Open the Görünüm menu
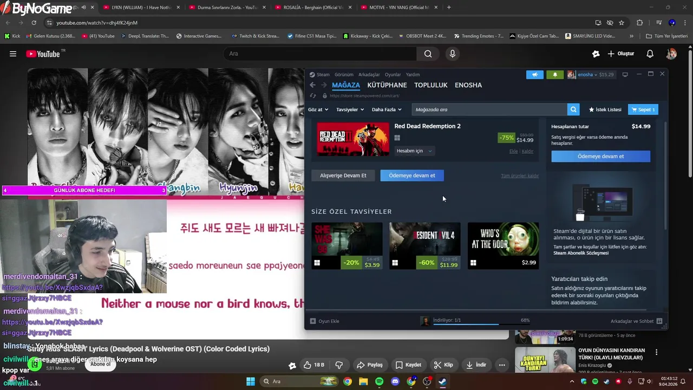This screenshot has height=390, width=693. pos(344,75)
